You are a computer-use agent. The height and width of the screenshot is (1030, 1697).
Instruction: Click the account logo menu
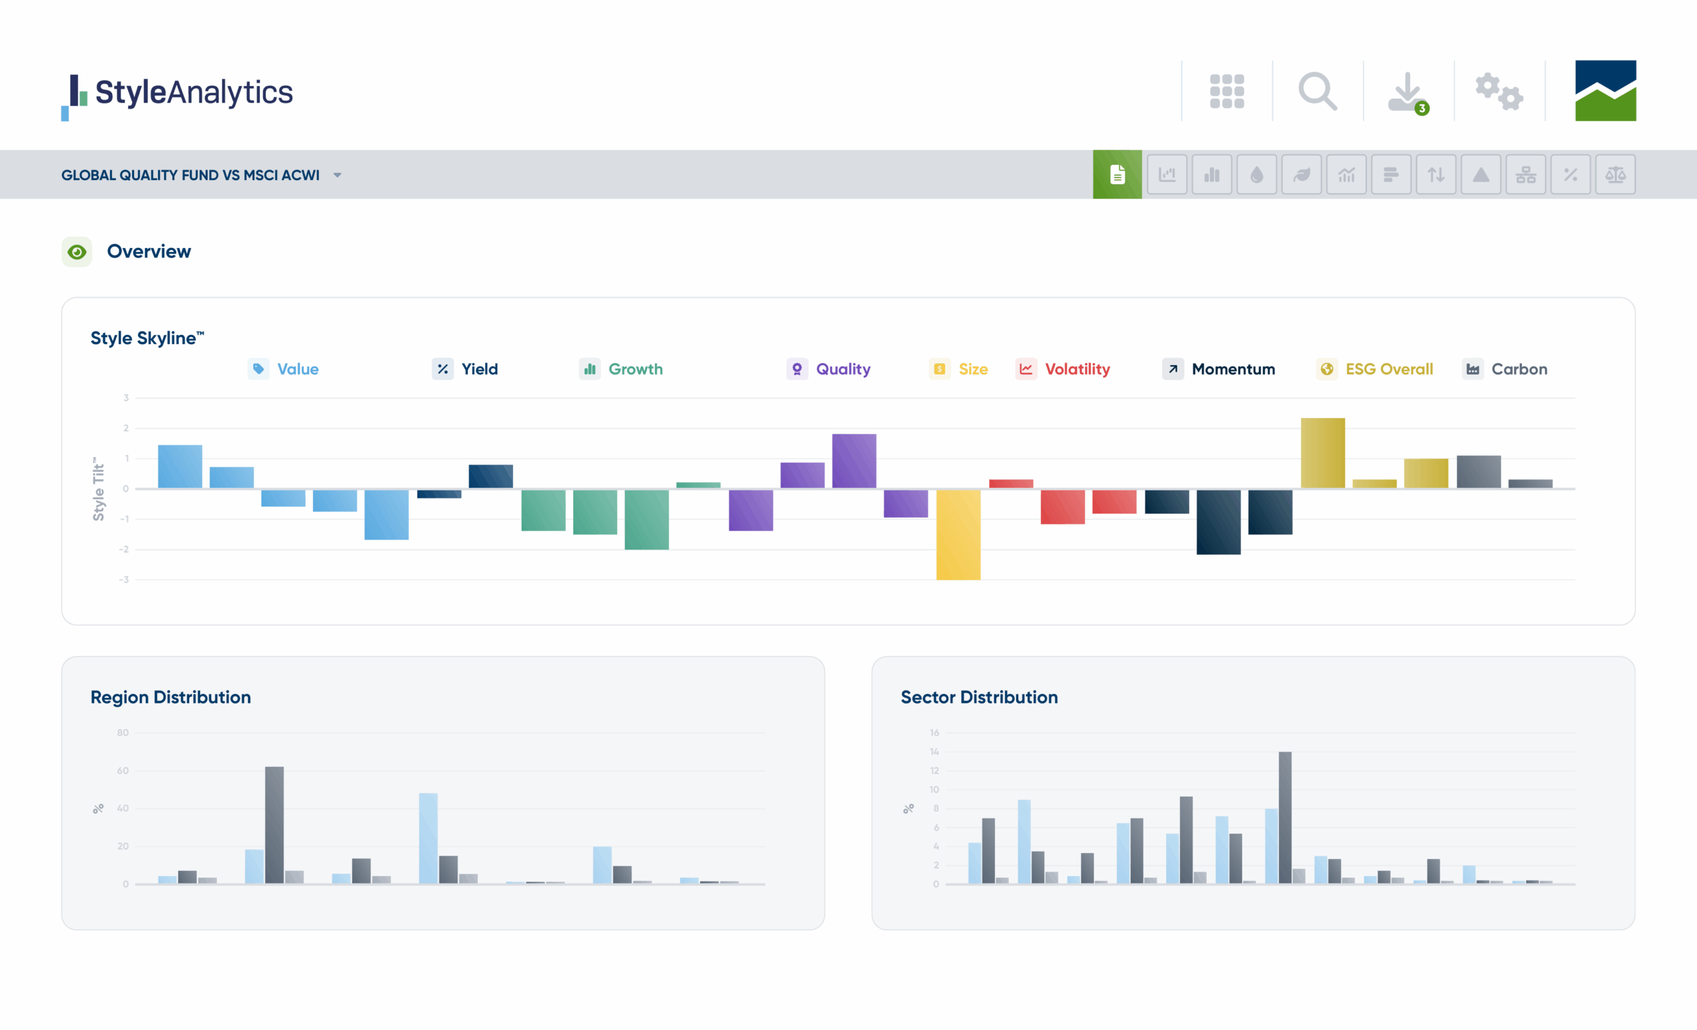pyautogui.click(x=1605, y=91)
